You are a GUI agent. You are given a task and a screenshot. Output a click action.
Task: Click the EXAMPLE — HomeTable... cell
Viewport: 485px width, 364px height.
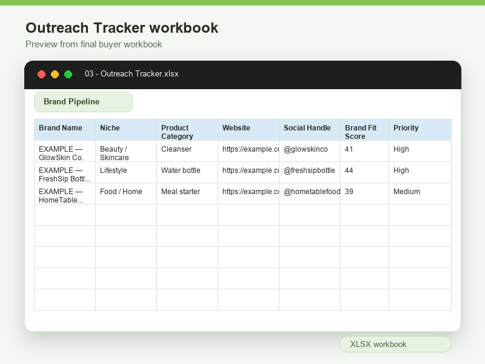(65, 194)
